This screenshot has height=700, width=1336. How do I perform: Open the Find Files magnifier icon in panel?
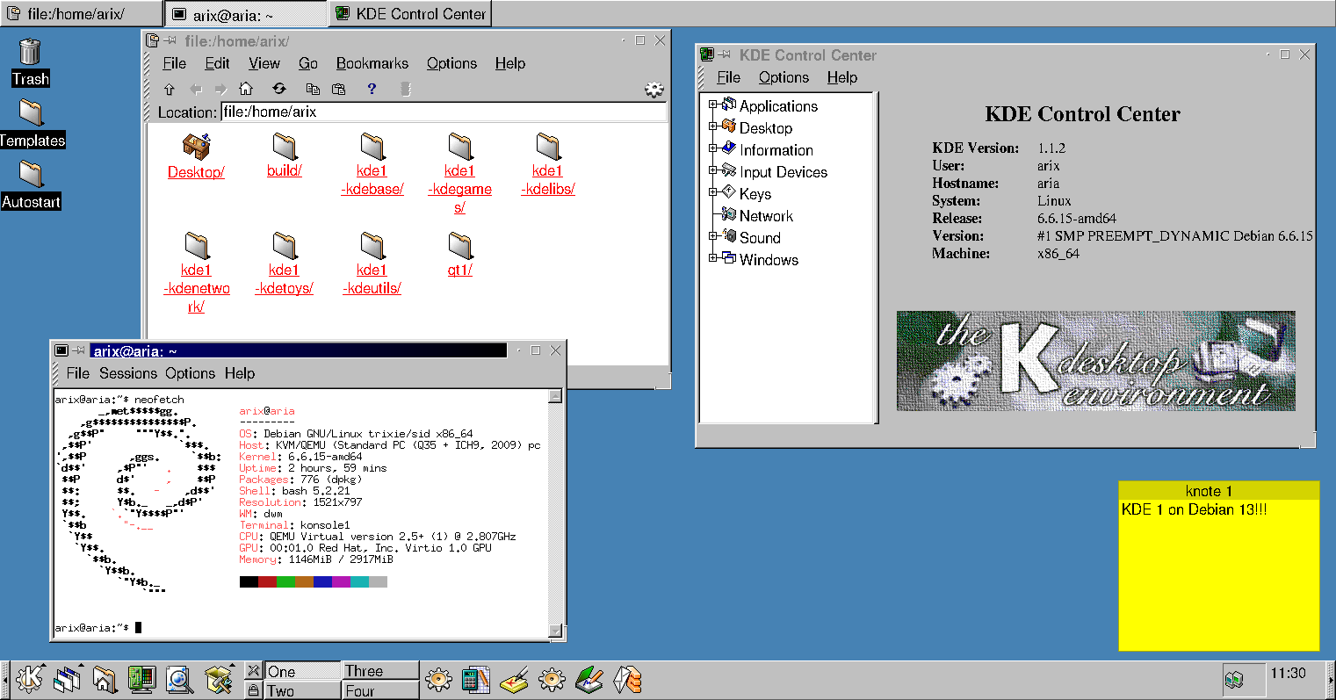(x=179, y=679)
